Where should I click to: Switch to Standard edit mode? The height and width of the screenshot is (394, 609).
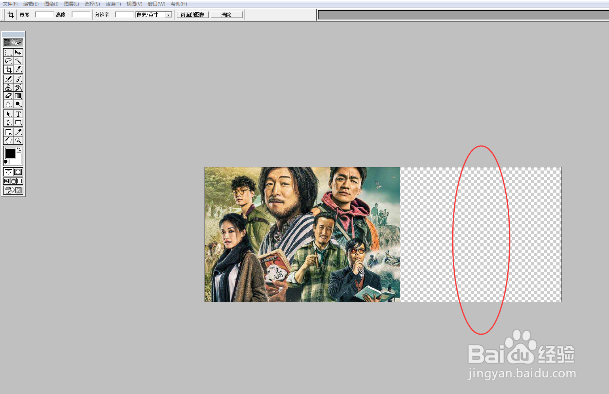[8, 172]
